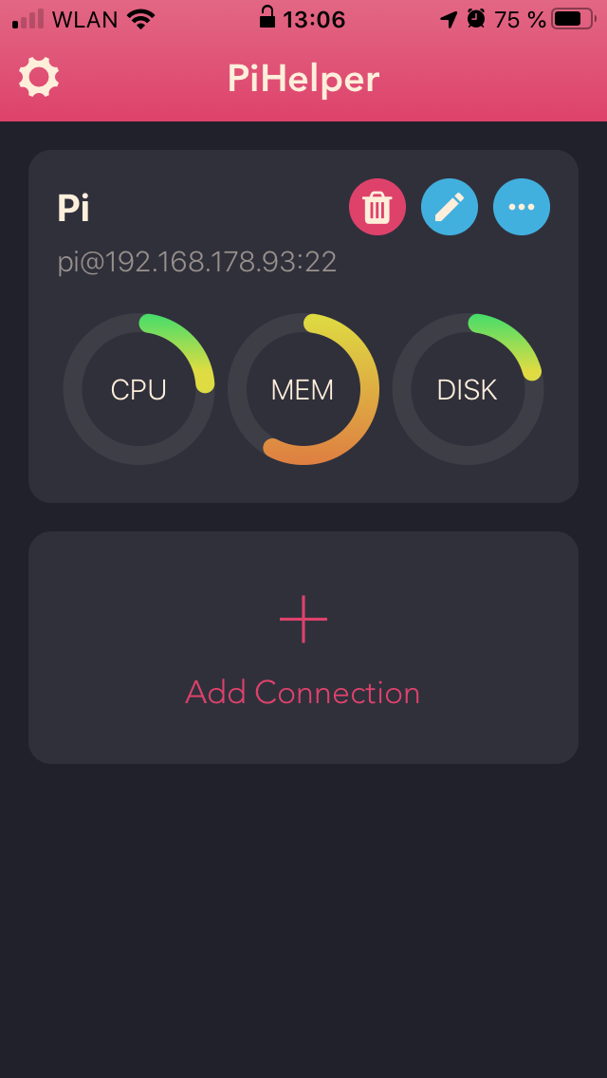Tap the plus icon to add connection
This screenshot has width=607, height=1078.
303,619
